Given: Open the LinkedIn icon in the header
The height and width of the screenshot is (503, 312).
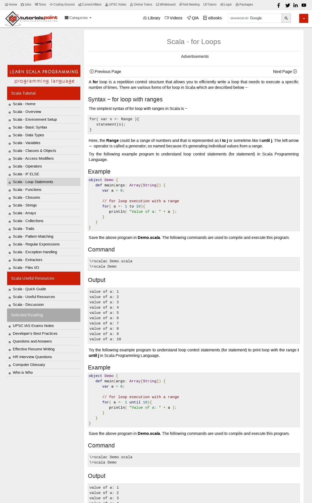Looking at the screenshot, I should [296, 5].
